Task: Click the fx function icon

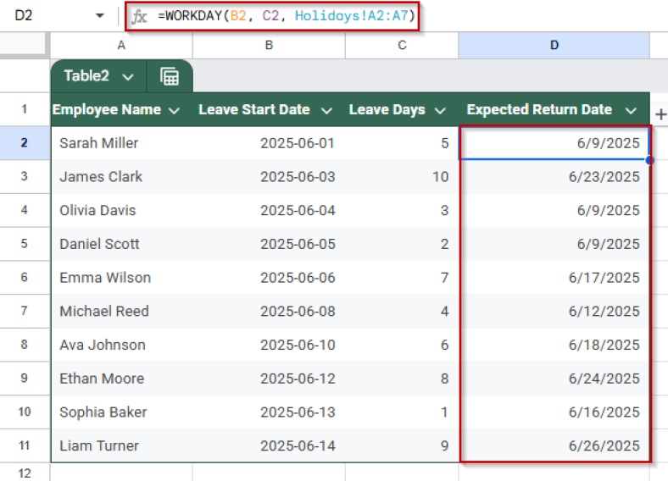Action: pyautogui.click(x=140, y=16)
